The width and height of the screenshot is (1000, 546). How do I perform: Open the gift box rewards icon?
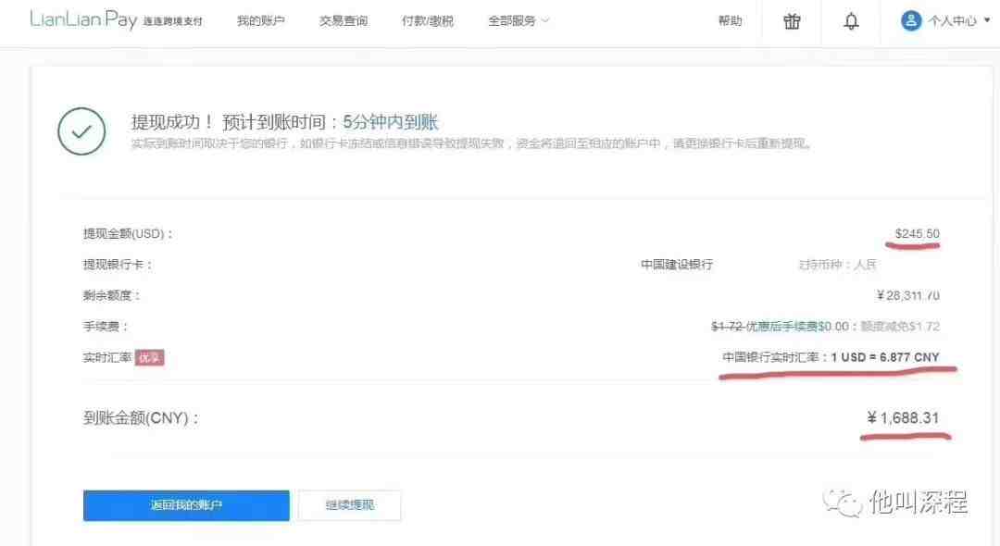(792, 21)
